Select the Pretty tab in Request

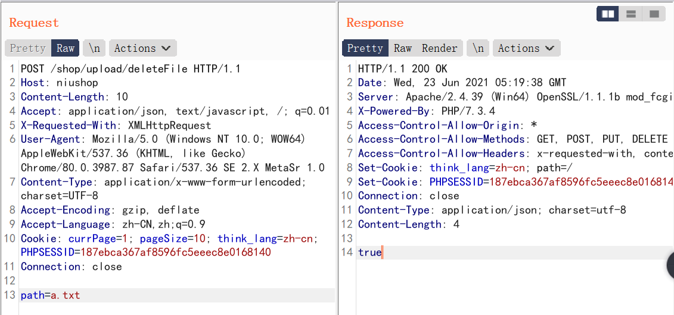coord(27,48)
